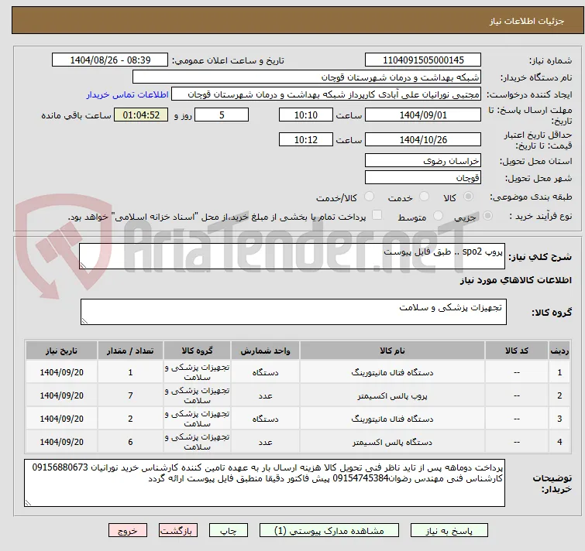Screen dimensions: 585x551
Task: Click دستگاه فتال مانیتورینگ in row 1
Action: point(392,372)
